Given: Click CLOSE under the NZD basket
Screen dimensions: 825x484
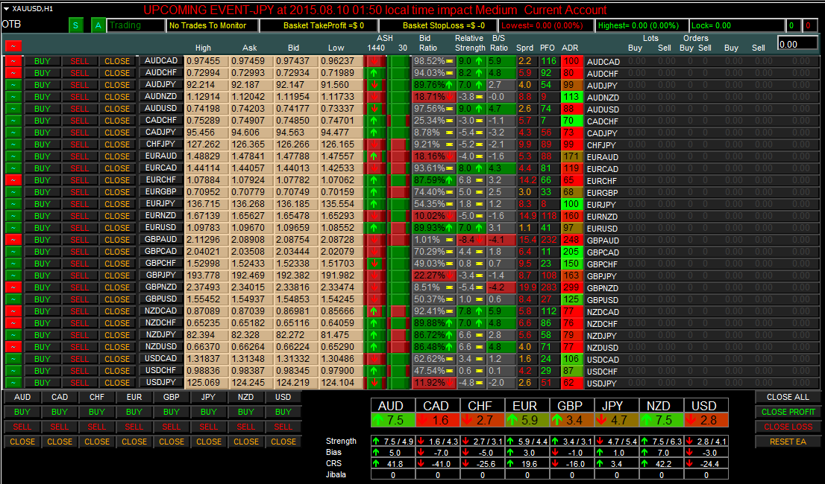Looking at the screenshot, I should [x=246, y=442].
